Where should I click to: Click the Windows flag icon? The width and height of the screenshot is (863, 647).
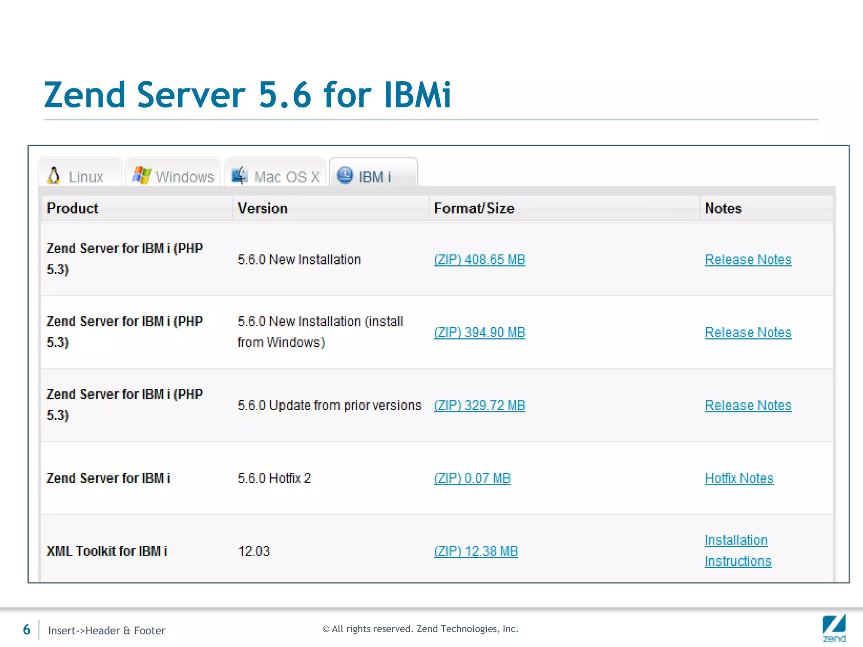pyautogui.click(x=141, y=175)
